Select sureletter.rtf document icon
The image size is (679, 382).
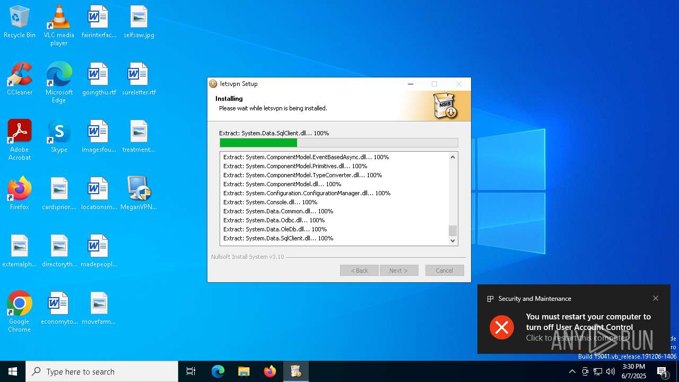[x=139, y=80]
